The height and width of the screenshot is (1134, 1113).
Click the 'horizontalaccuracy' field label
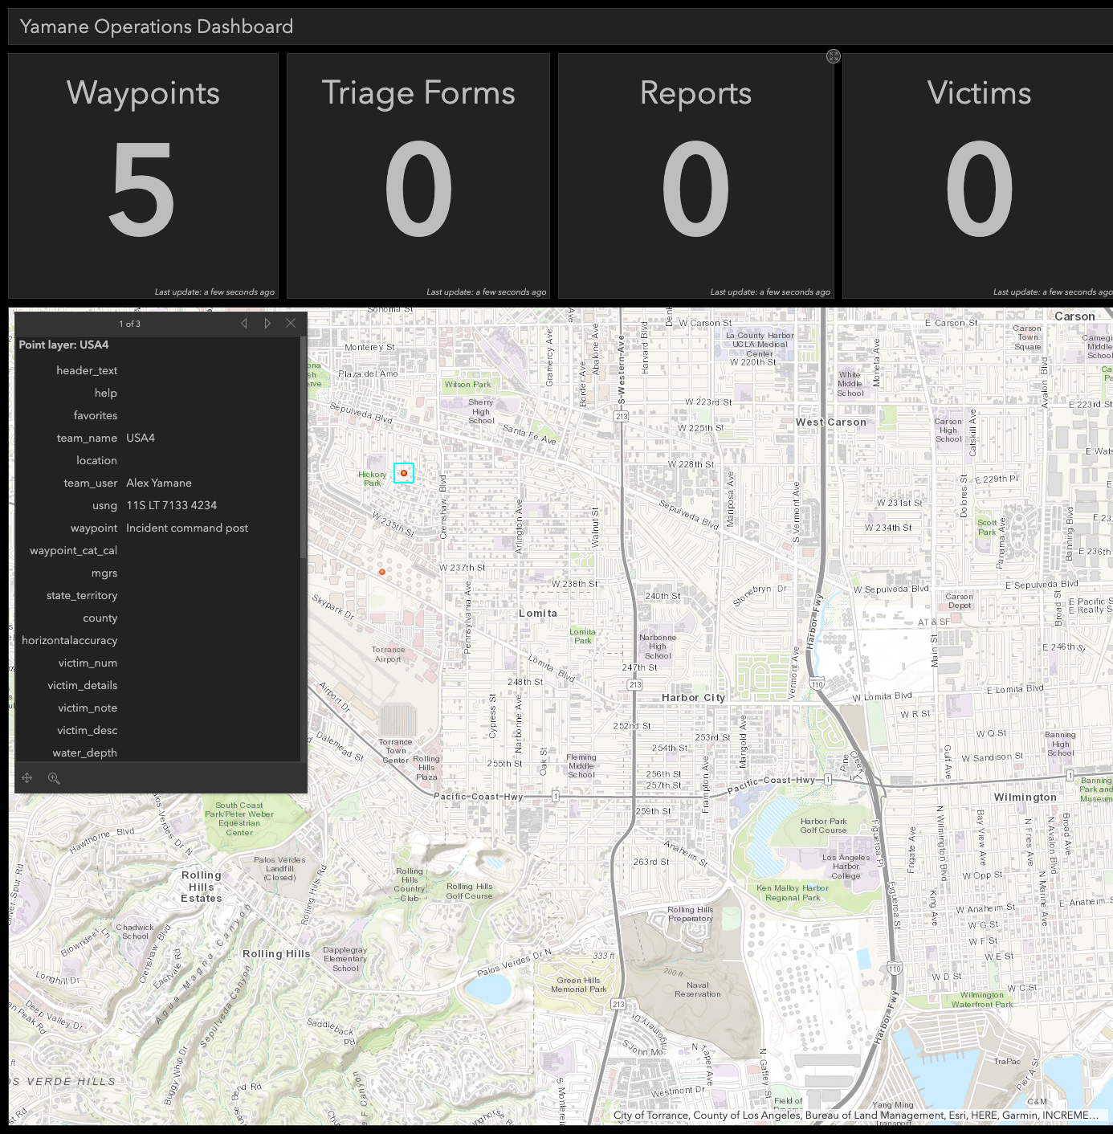tap(70, 640)
